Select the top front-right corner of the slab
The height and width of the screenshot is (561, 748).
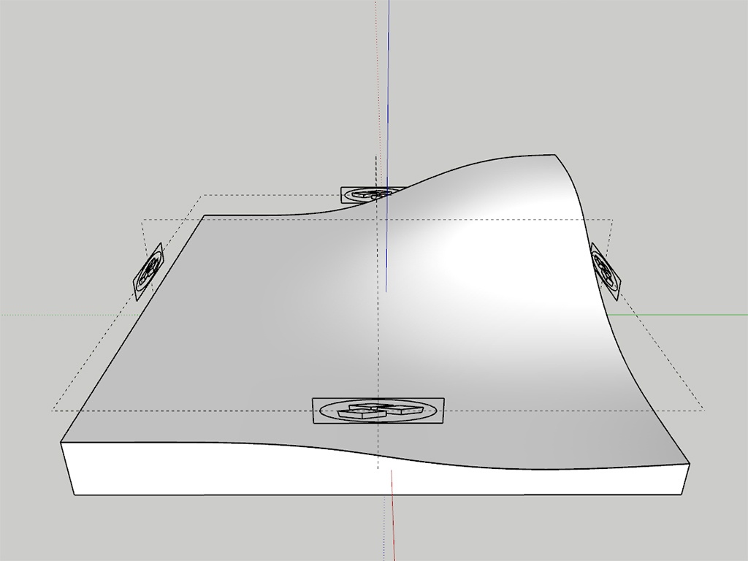[690, 462]
